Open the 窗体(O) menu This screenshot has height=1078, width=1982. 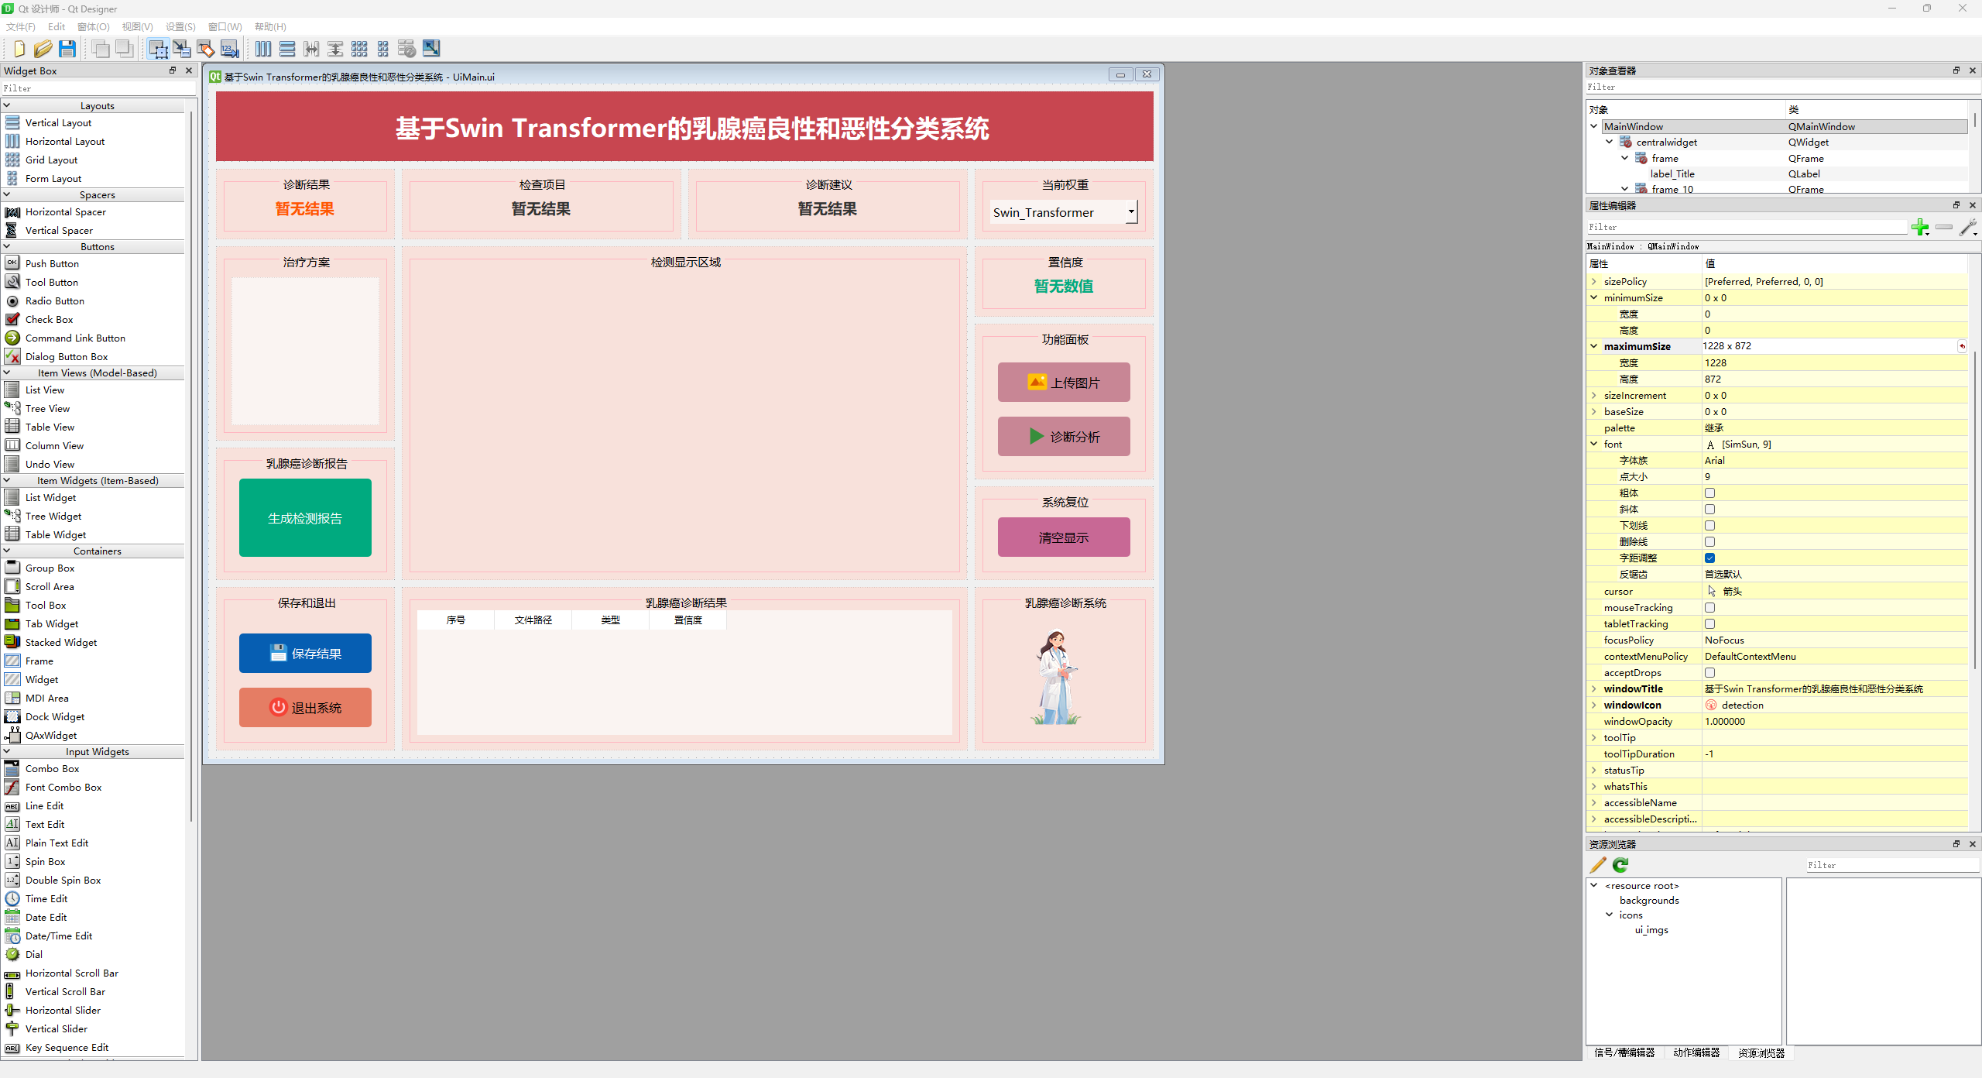(x=93, y=26)
